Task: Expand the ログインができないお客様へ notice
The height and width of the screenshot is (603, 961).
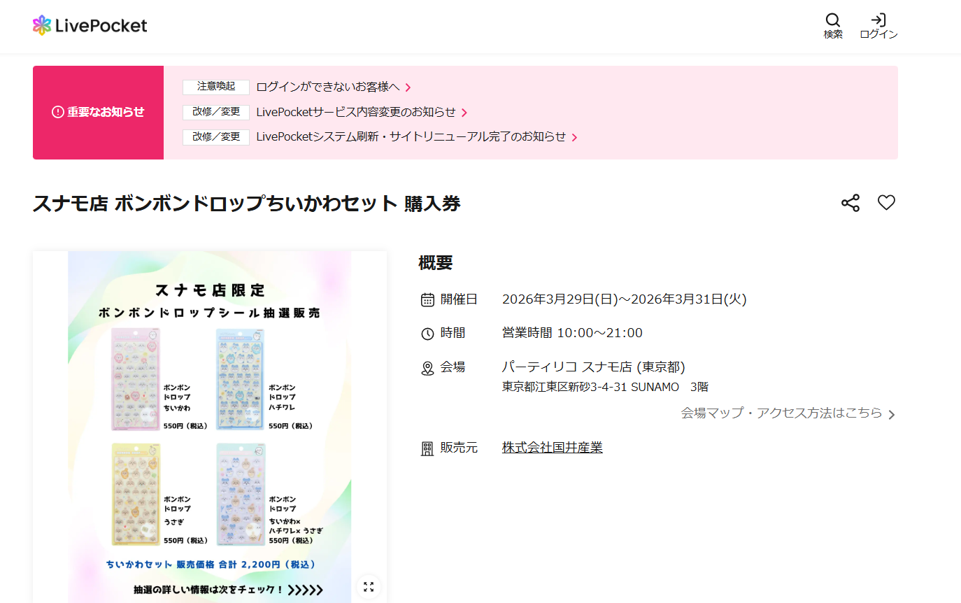Action: (330, 87)
